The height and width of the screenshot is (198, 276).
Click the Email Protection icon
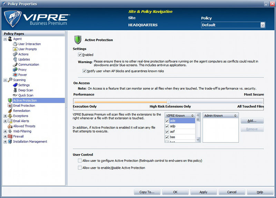click(x=10, y=106)
